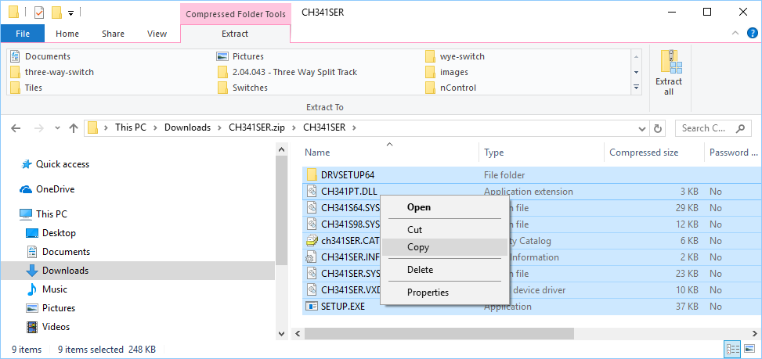Switch to large icons view button
The width and height of the screenshot is (762, 359).
coord(749,350)
